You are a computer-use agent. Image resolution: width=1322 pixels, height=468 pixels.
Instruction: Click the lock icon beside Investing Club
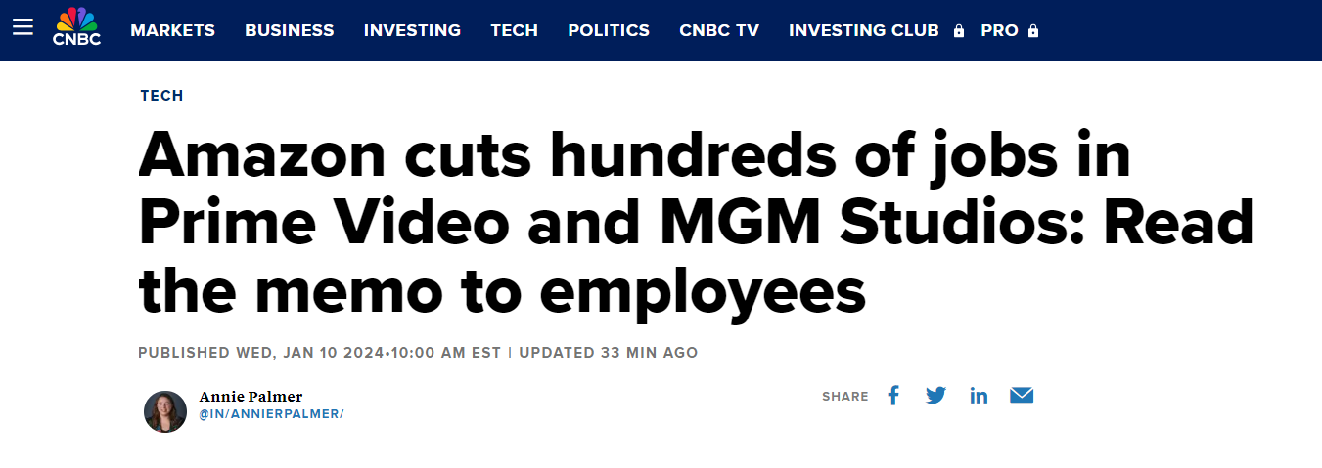click(x=959, y=31)
